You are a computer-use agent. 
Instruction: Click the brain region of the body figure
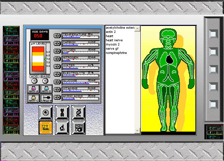(168, 33)
